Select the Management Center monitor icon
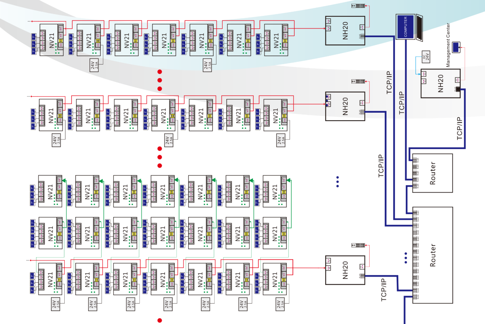The width and height of the screenshot is (485, 324). pyautogui.click(x=455, y=47)
